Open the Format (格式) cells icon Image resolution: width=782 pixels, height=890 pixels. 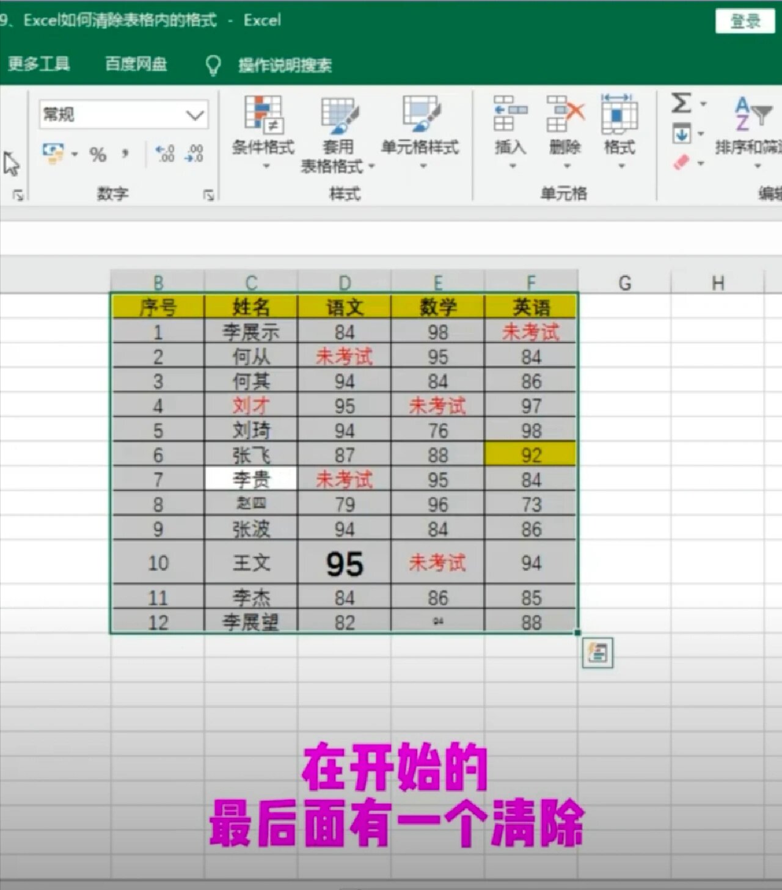[619, 114]
